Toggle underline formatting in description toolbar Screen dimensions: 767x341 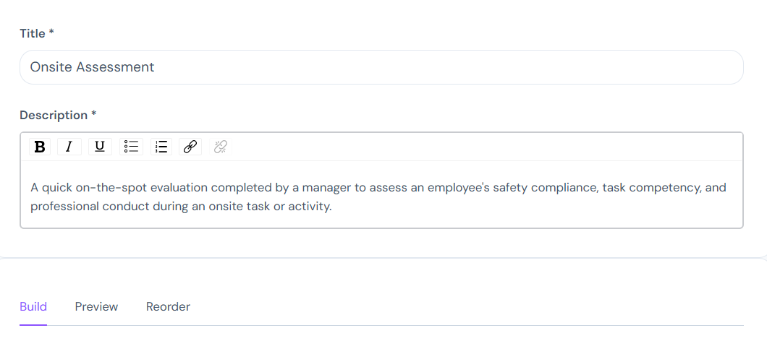coord(100,147)
